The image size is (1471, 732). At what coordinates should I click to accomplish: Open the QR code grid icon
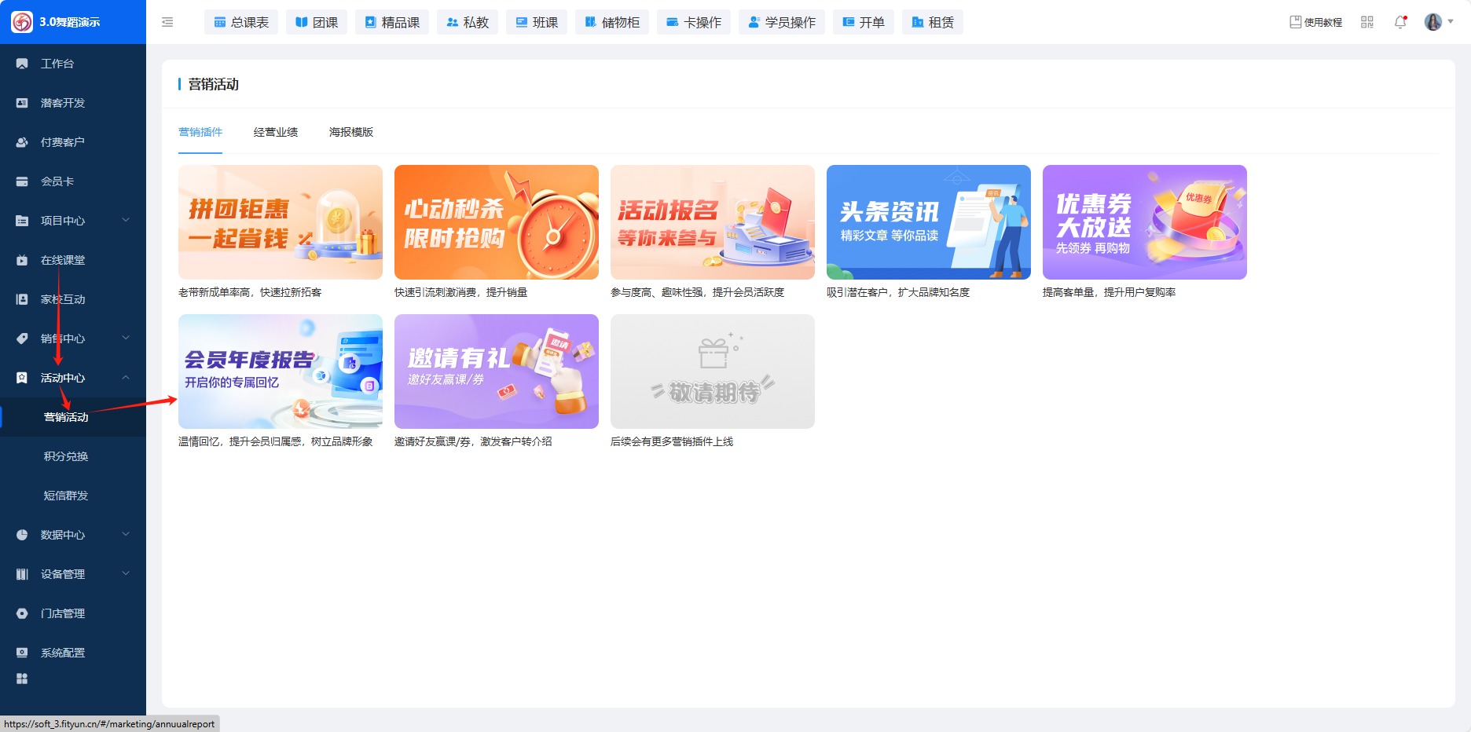1367,22
